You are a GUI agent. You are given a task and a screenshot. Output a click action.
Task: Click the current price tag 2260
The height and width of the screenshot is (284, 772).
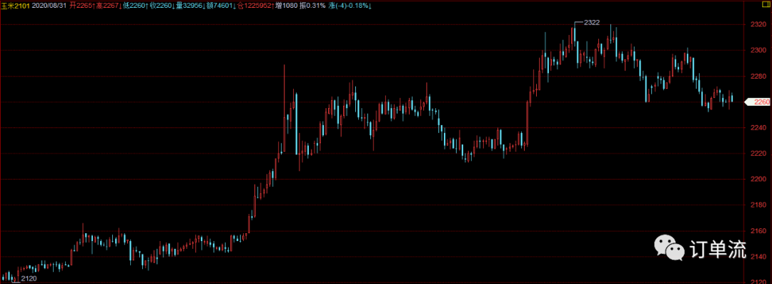[757, 102]
